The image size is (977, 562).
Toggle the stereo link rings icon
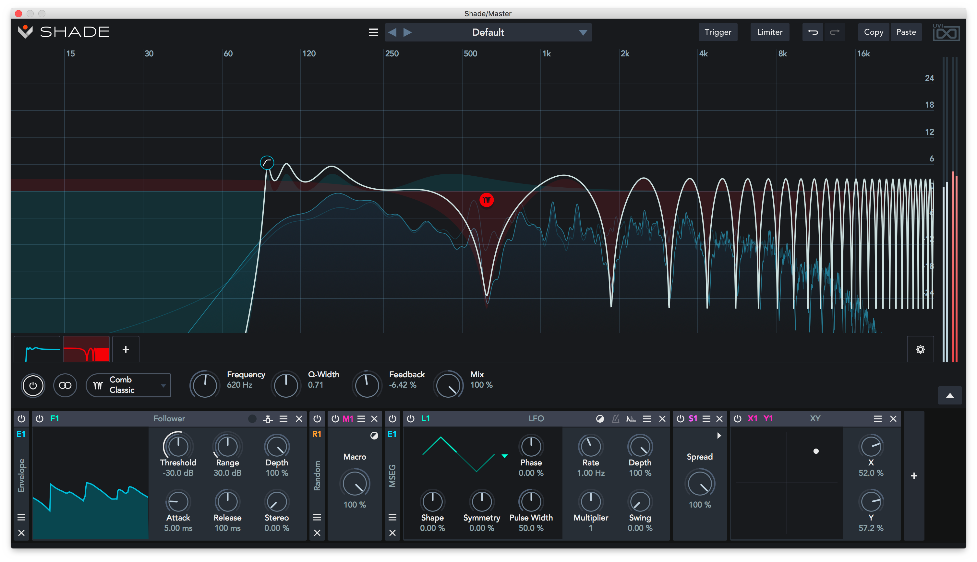[65, 385]
